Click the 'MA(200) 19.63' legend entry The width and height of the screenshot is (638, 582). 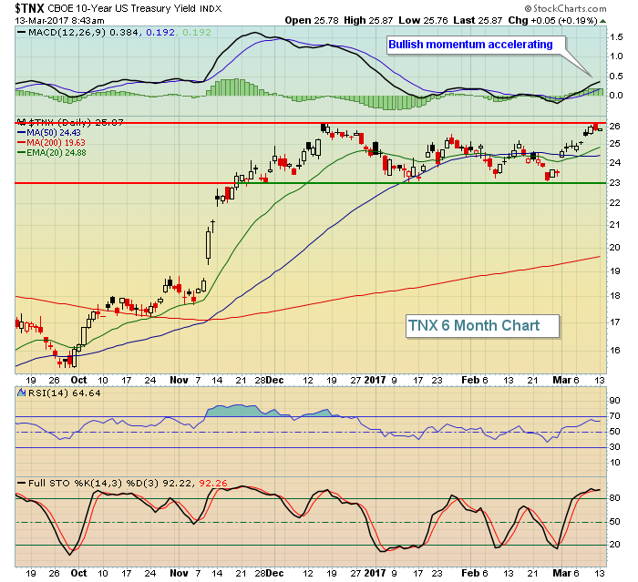click(56, 143)
